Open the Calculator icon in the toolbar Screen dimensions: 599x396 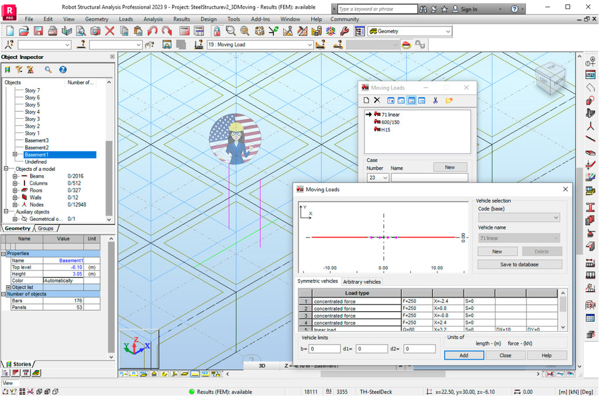click(183, 32)
